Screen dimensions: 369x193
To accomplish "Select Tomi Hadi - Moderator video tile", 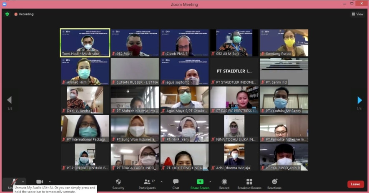I will [85, 42].
